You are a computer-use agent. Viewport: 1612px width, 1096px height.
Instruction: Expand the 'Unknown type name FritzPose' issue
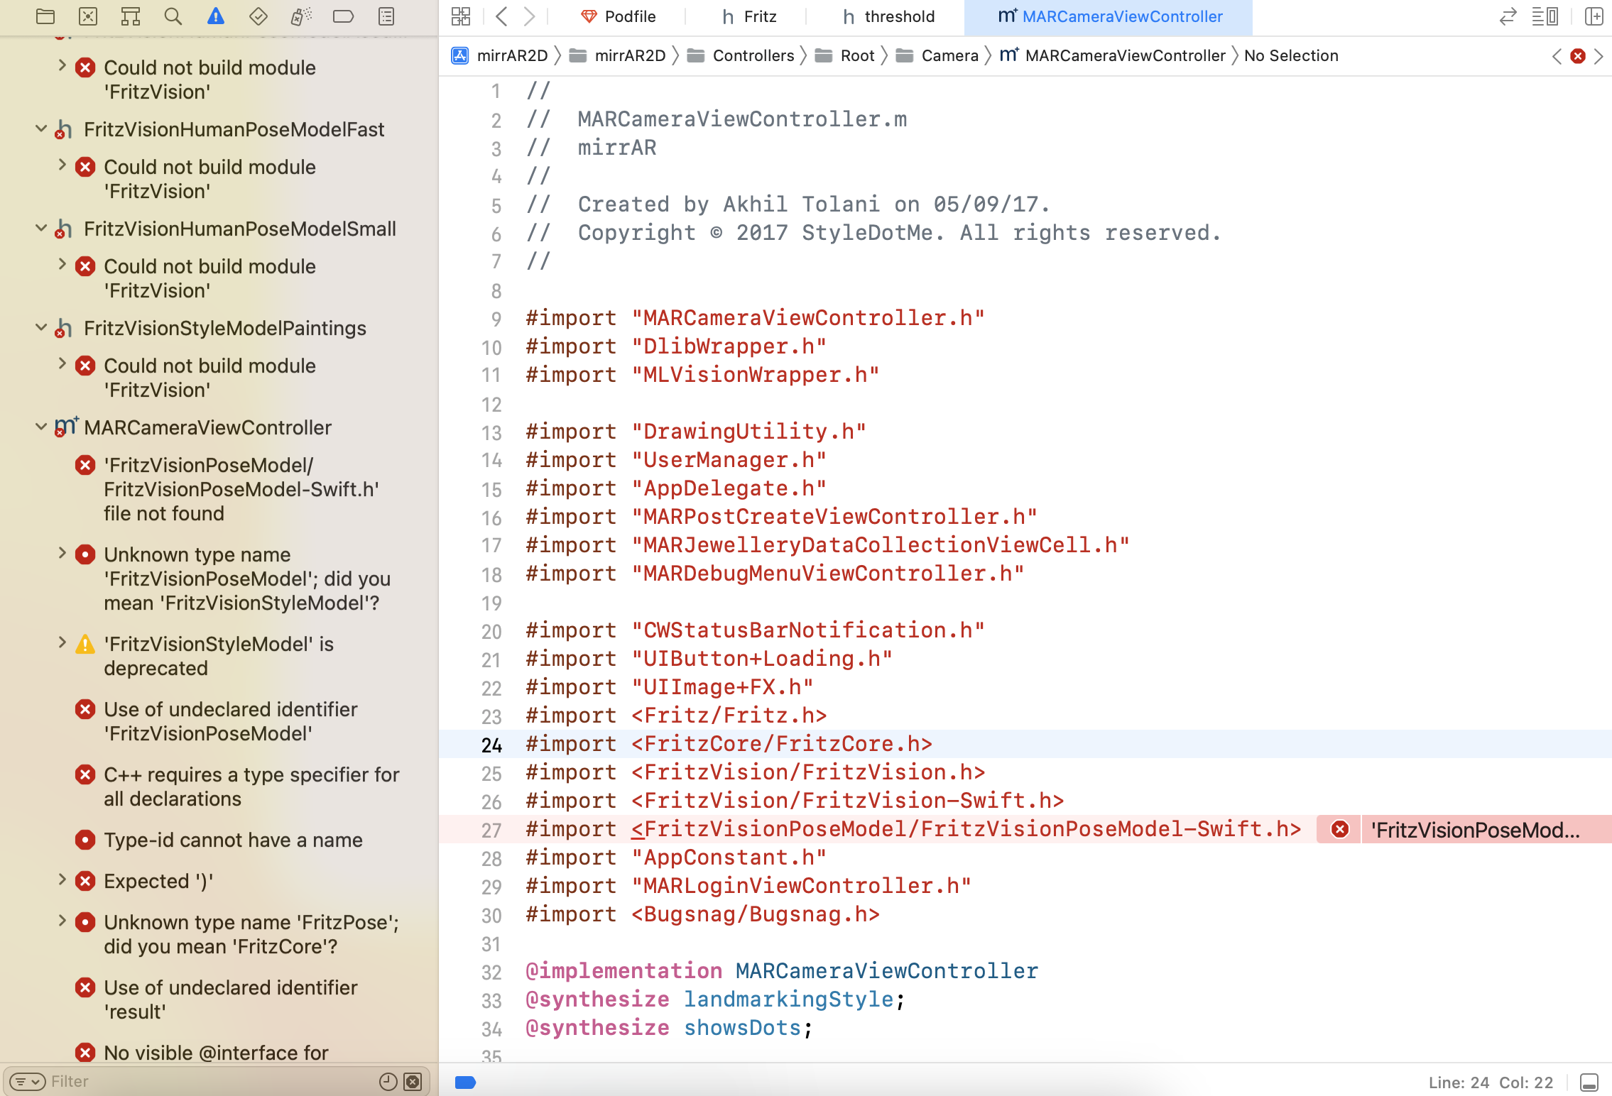(62, 921)
